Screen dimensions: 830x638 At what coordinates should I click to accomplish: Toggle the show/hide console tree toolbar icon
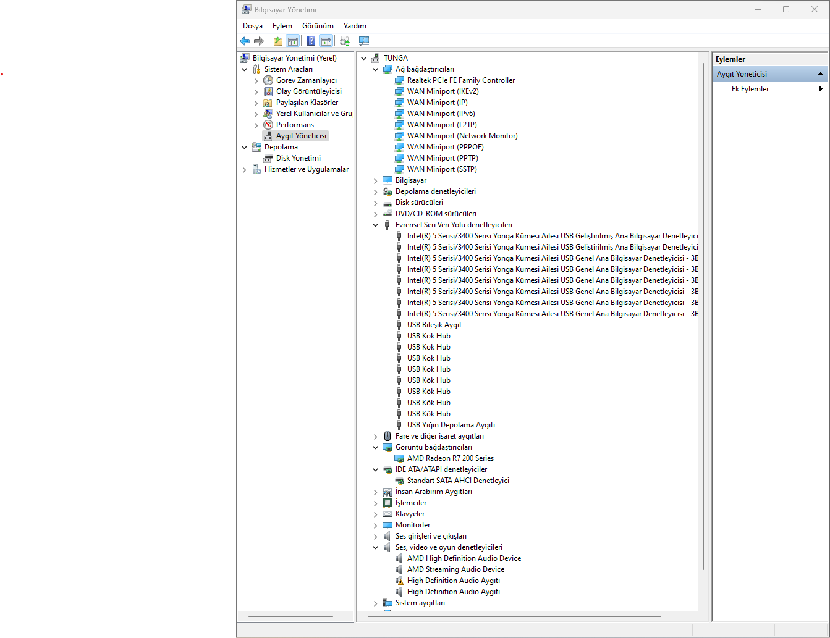click(x=293, y=41)
